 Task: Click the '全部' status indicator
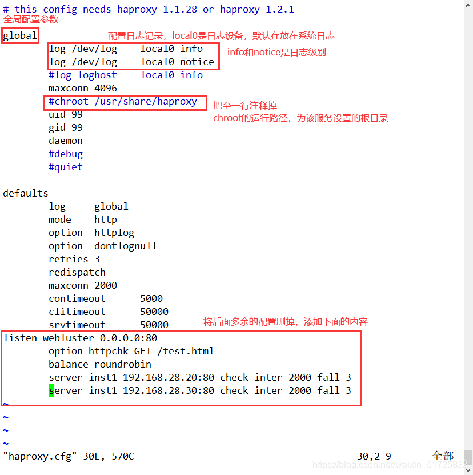443,456
